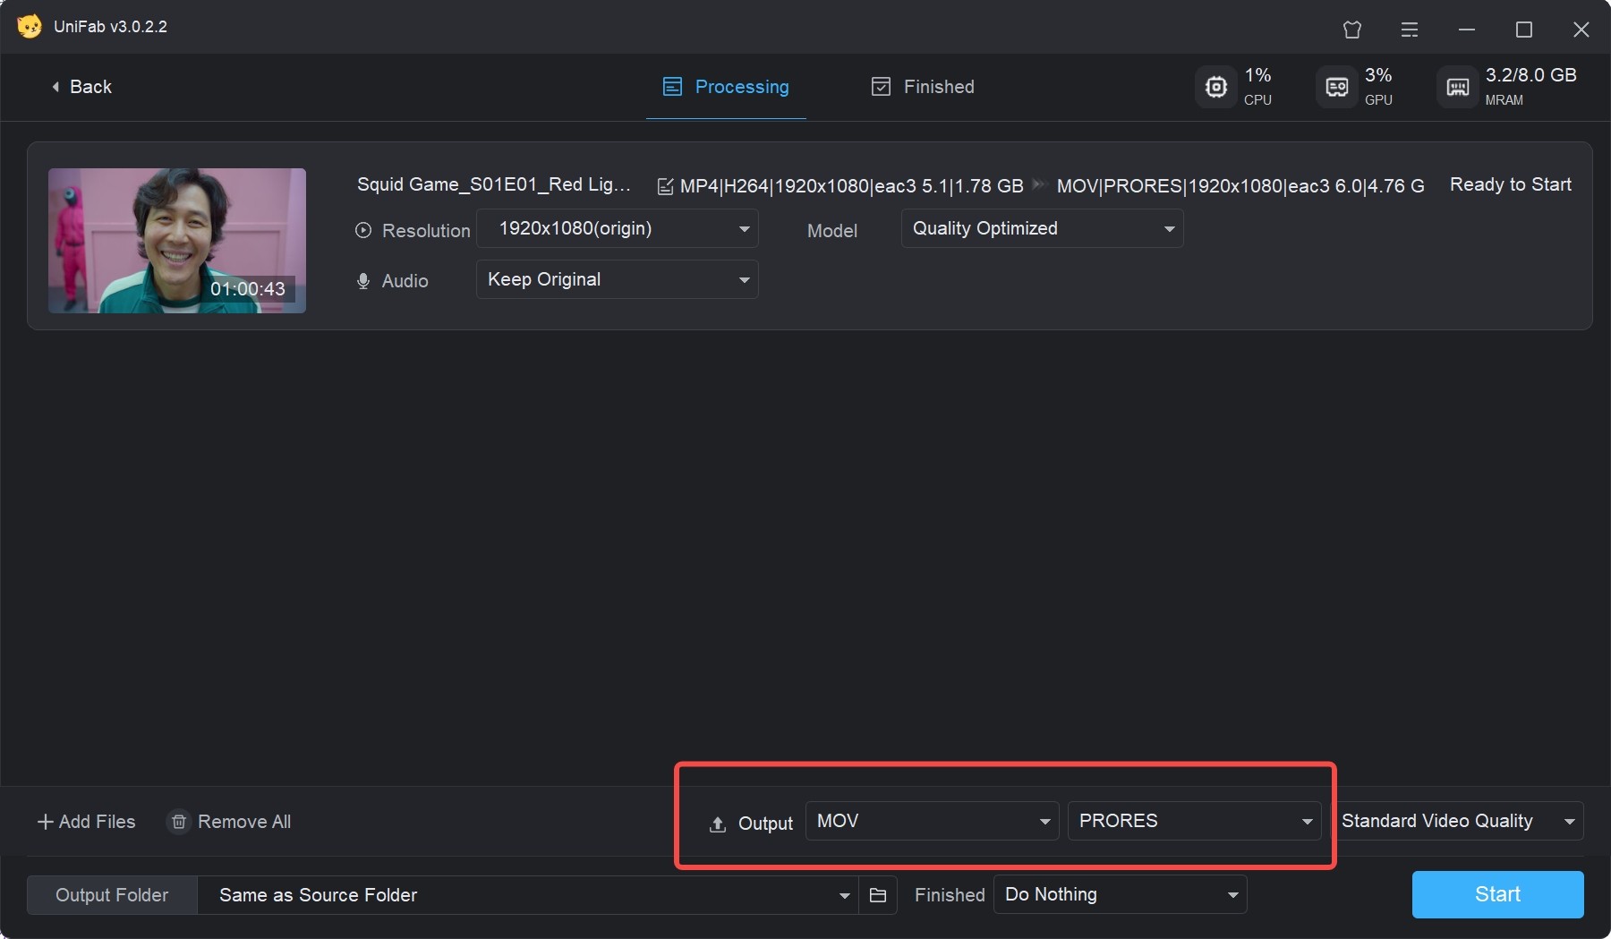Screen dimensions: 1611x939
Task: Click the 3% GPU value
Action: point(1378,75)
